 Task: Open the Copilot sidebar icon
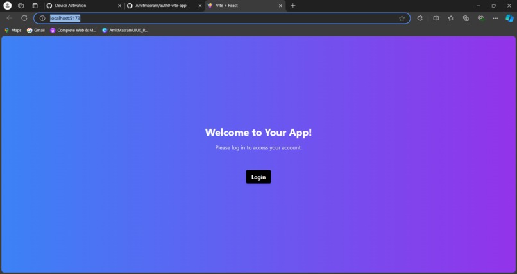(x=509, y=19)
